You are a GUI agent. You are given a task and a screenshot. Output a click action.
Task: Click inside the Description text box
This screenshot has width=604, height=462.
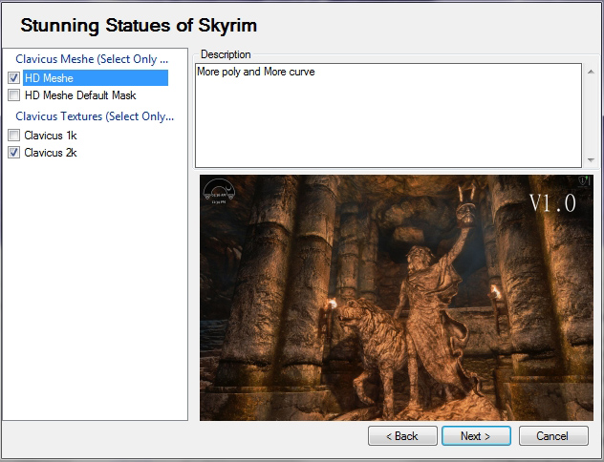(x=388, y=115)
